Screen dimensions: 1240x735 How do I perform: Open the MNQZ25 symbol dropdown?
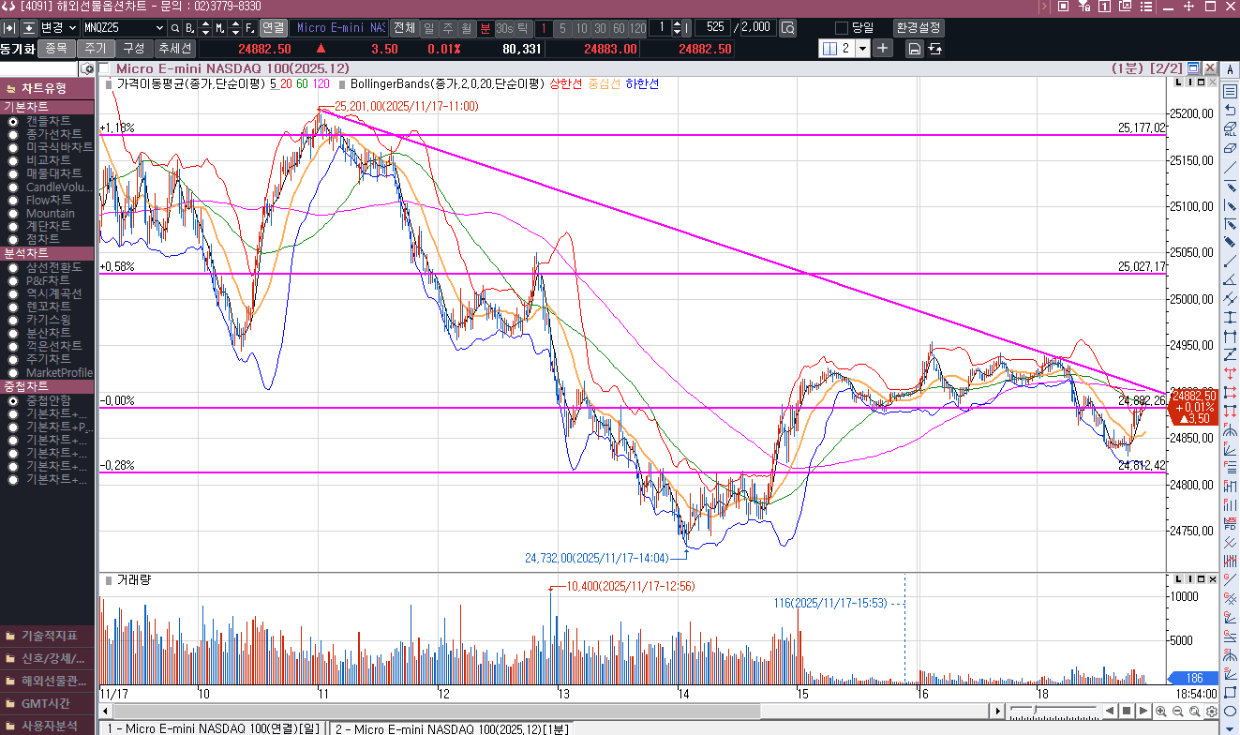click(158, 28)
